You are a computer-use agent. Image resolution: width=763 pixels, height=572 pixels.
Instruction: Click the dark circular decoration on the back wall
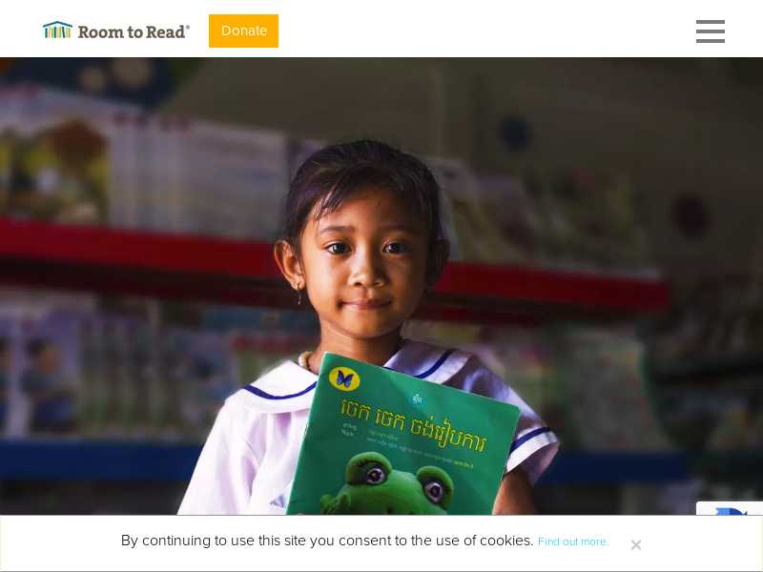515,133
